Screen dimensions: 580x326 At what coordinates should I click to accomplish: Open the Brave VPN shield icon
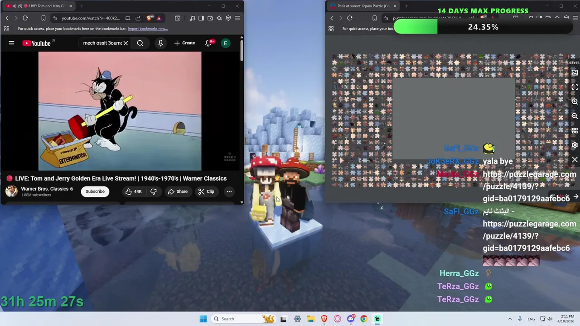coord(228,18)
